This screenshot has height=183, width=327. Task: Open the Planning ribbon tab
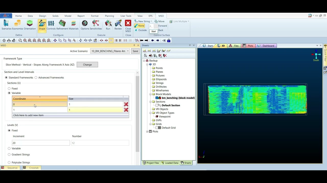[109, 16]
